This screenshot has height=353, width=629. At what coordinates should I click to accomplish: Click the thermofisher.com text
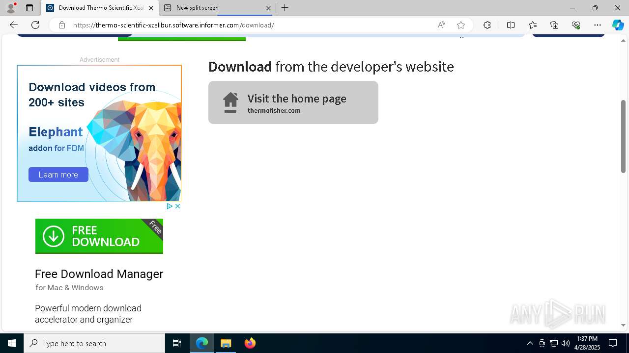coord(274,111)
